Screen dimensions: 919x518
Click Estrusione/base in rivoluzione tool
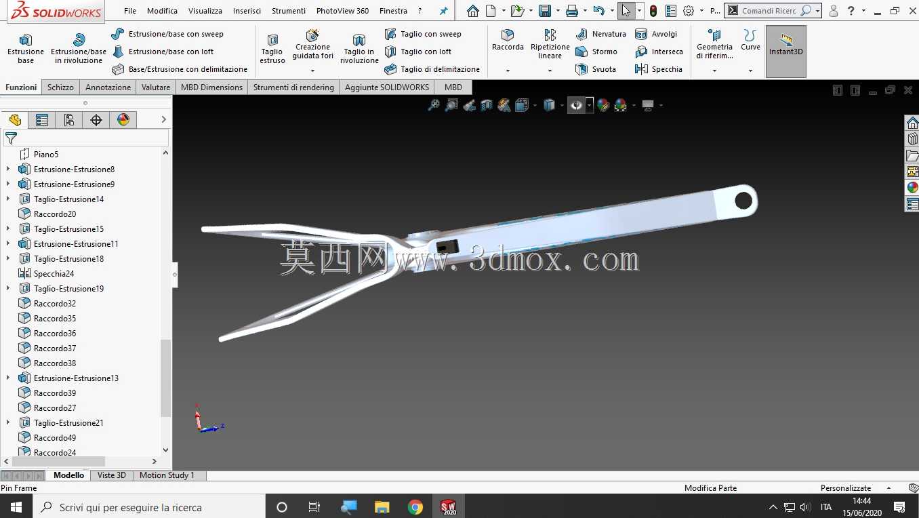pyautogui.click(x=79, y=49)
